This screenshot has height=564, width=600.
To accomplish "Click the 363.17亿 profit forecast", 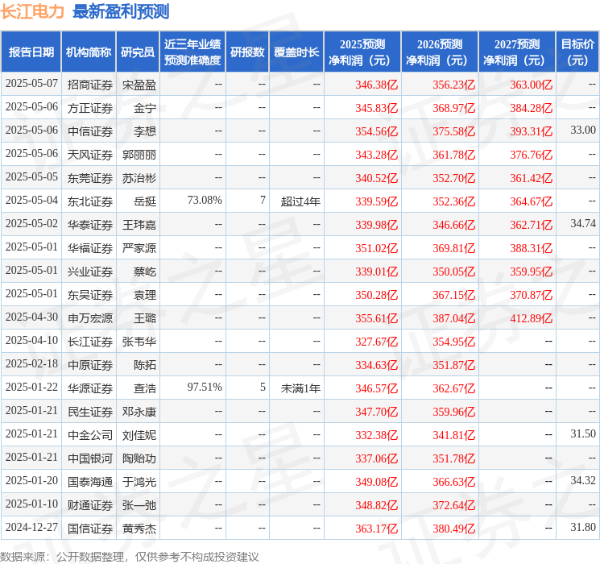I will click(x=377, y=529).
